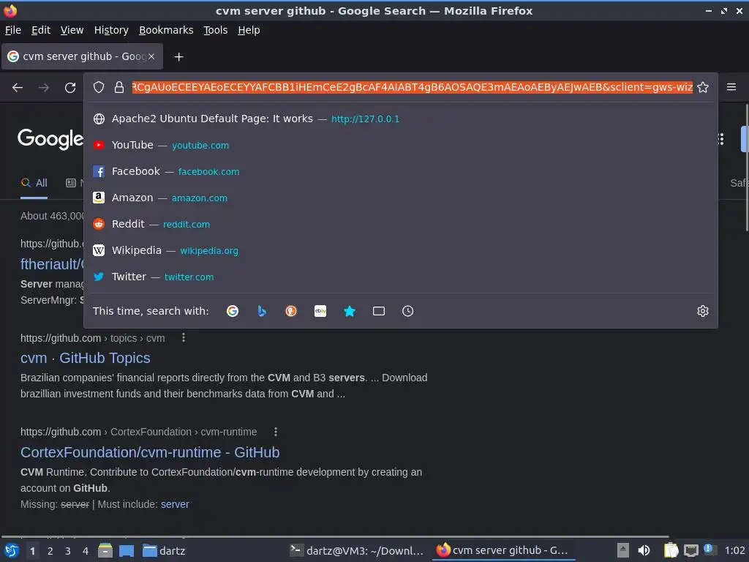Choose the Wikipedia suggestion row
This screenshot has width=749, height=562.
[401, 250]
